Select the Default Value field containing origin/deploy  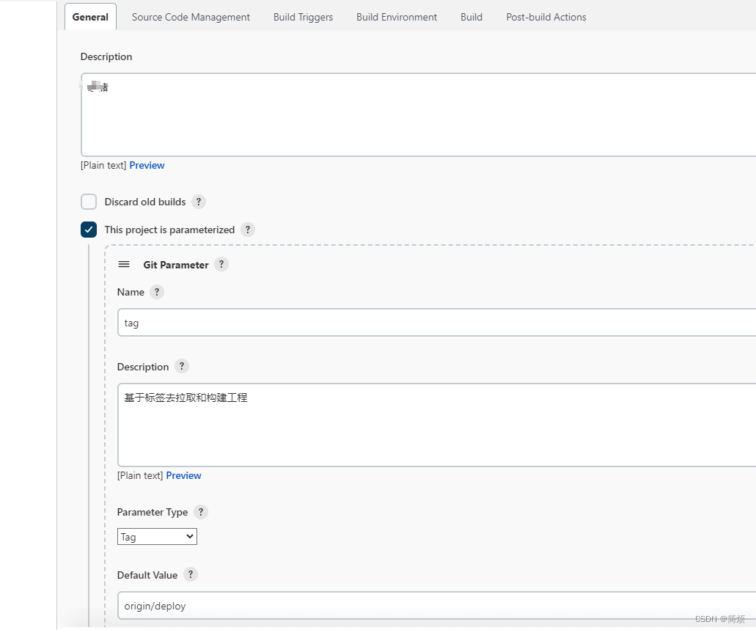(x=293, y=606)
